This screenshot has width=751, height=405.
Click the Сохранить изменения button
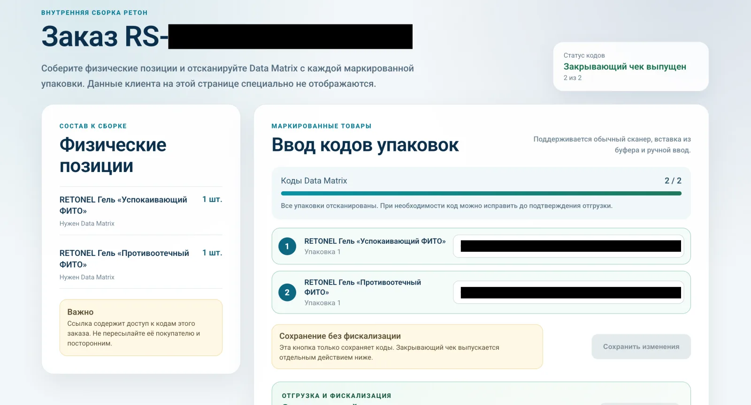click(x=641, y=346)
